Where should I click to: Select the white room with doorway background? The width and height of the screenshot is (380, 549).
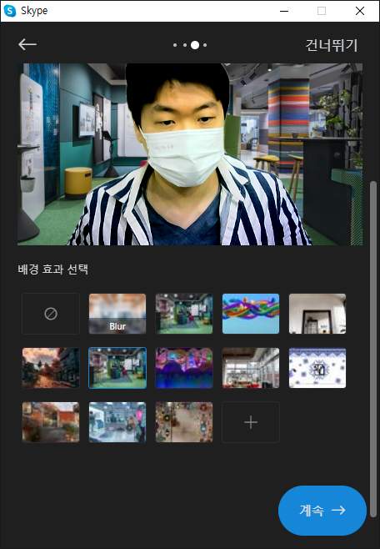[317, 314]
